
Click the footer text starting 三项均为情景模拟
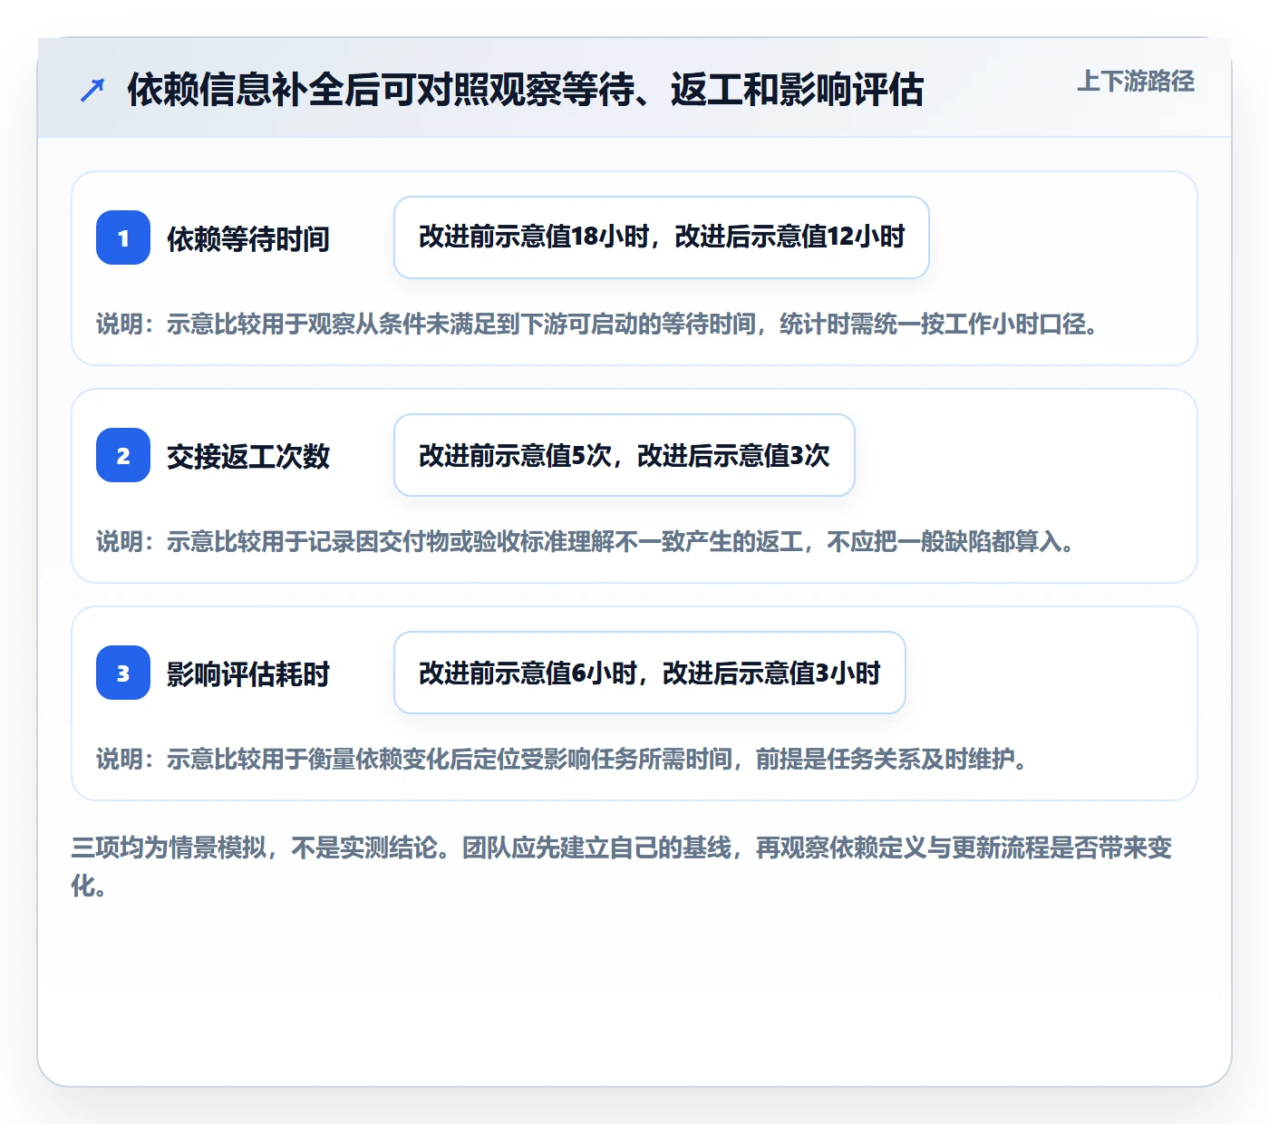(x=622, y=867)
